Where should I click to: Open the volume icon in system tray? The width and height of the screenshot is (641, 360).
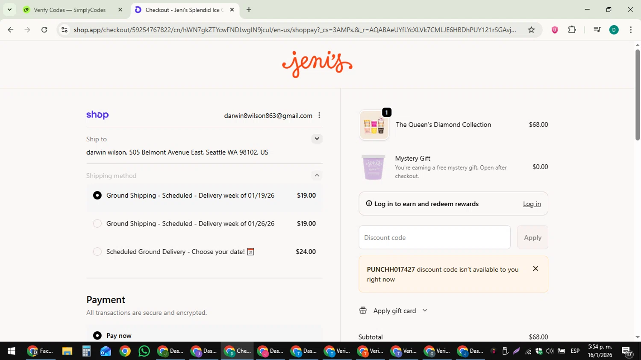pyautogui.click(x=550, y=351)
